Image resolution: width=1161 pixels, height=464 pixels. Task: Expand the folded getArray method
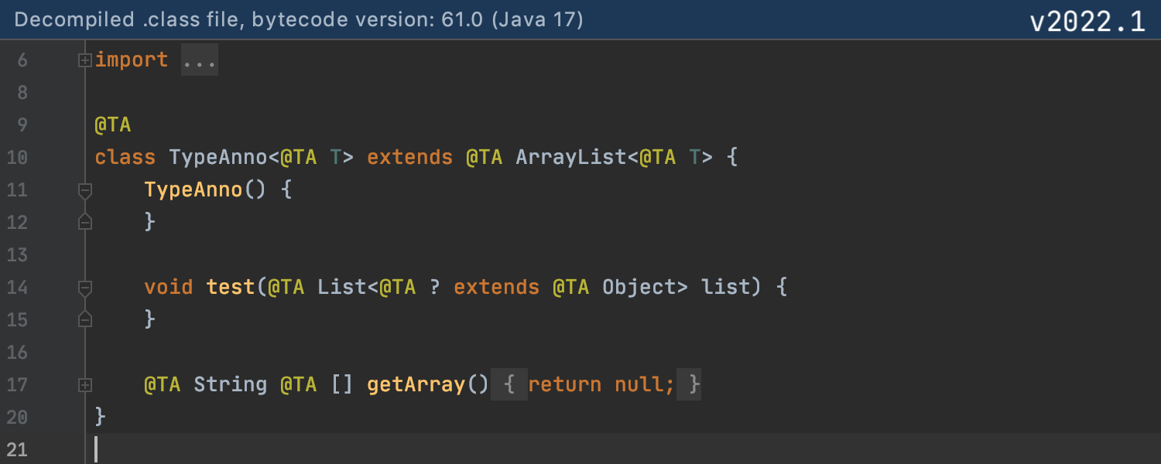pyautogui.click(x=85, y=385)
